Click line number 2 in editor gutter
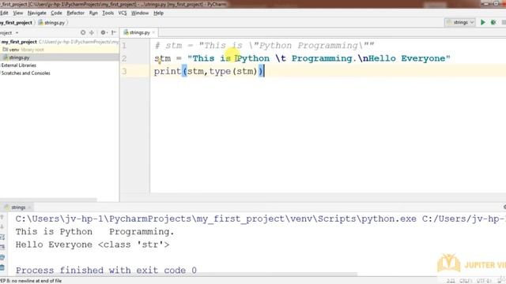Image resolution: width=506 pixels, height=284 pixels. 124,58
